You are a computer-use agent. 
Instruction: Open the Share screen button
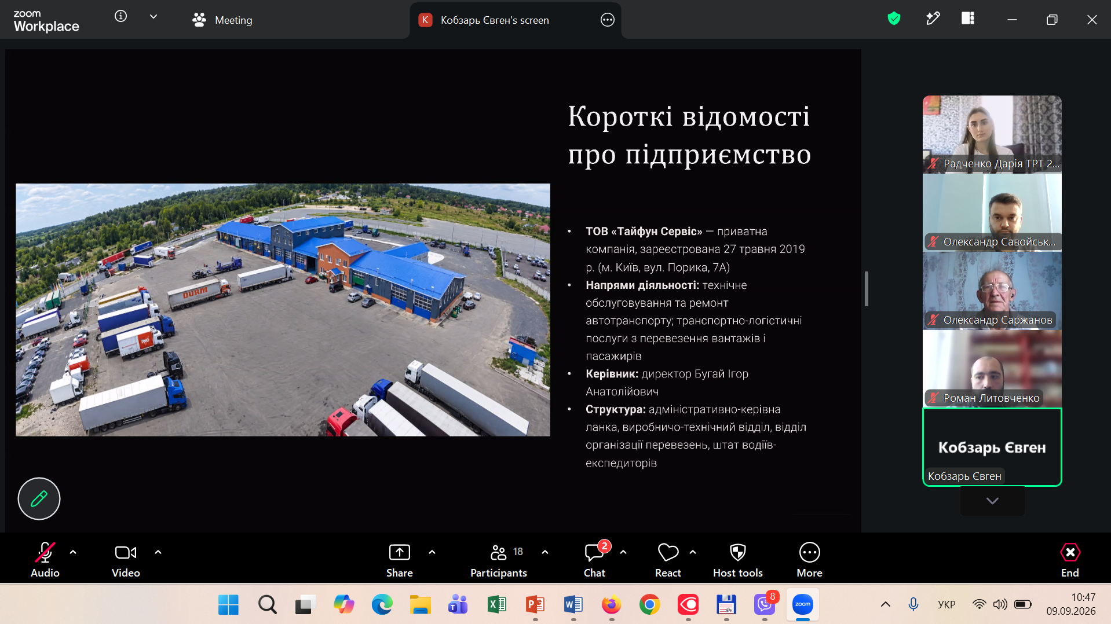pos(399,560)
